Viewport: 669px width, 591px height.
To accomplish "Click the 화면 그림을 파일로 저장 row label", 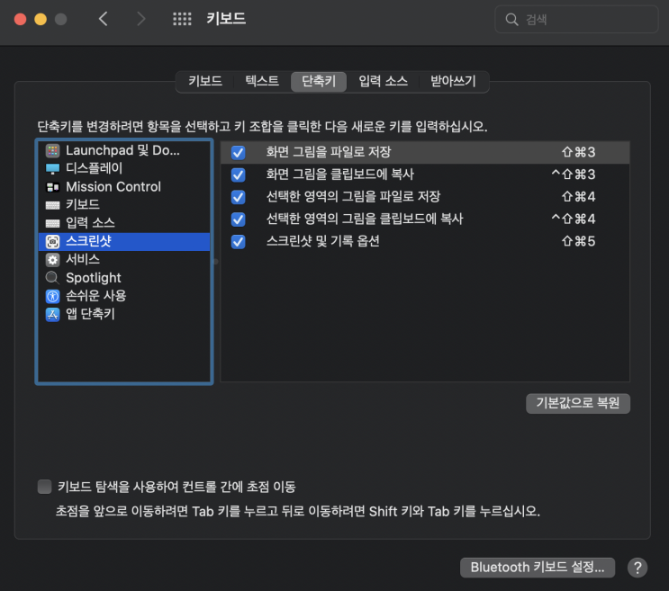I will point(329,152).
